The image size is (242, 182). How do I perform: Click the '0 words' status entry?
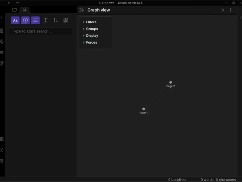click(207, 180)
